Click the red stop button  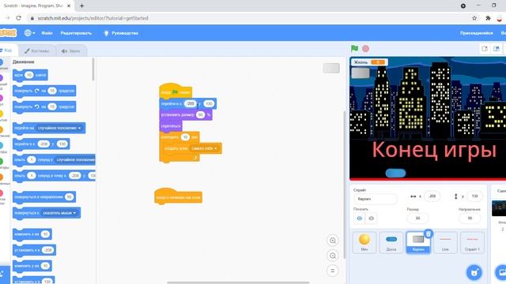365,49
